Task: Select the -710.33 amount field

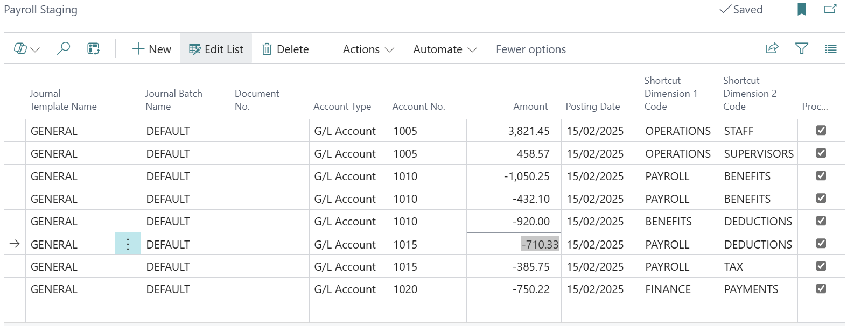Action: (514, 244)
